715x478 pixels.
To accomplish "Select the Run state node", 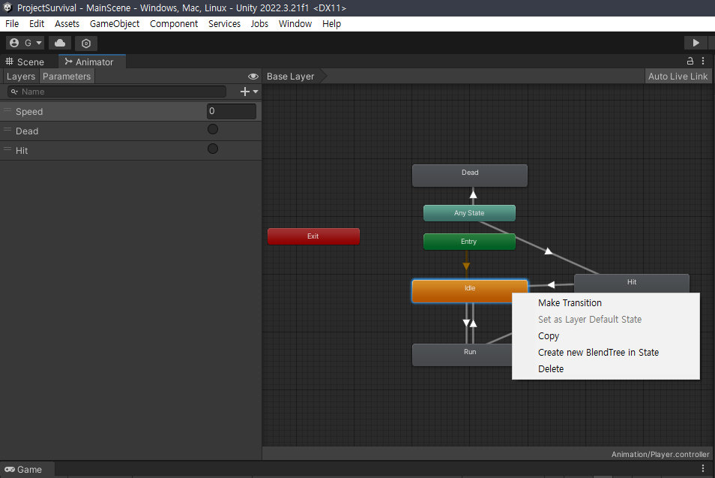I will 462,355.
